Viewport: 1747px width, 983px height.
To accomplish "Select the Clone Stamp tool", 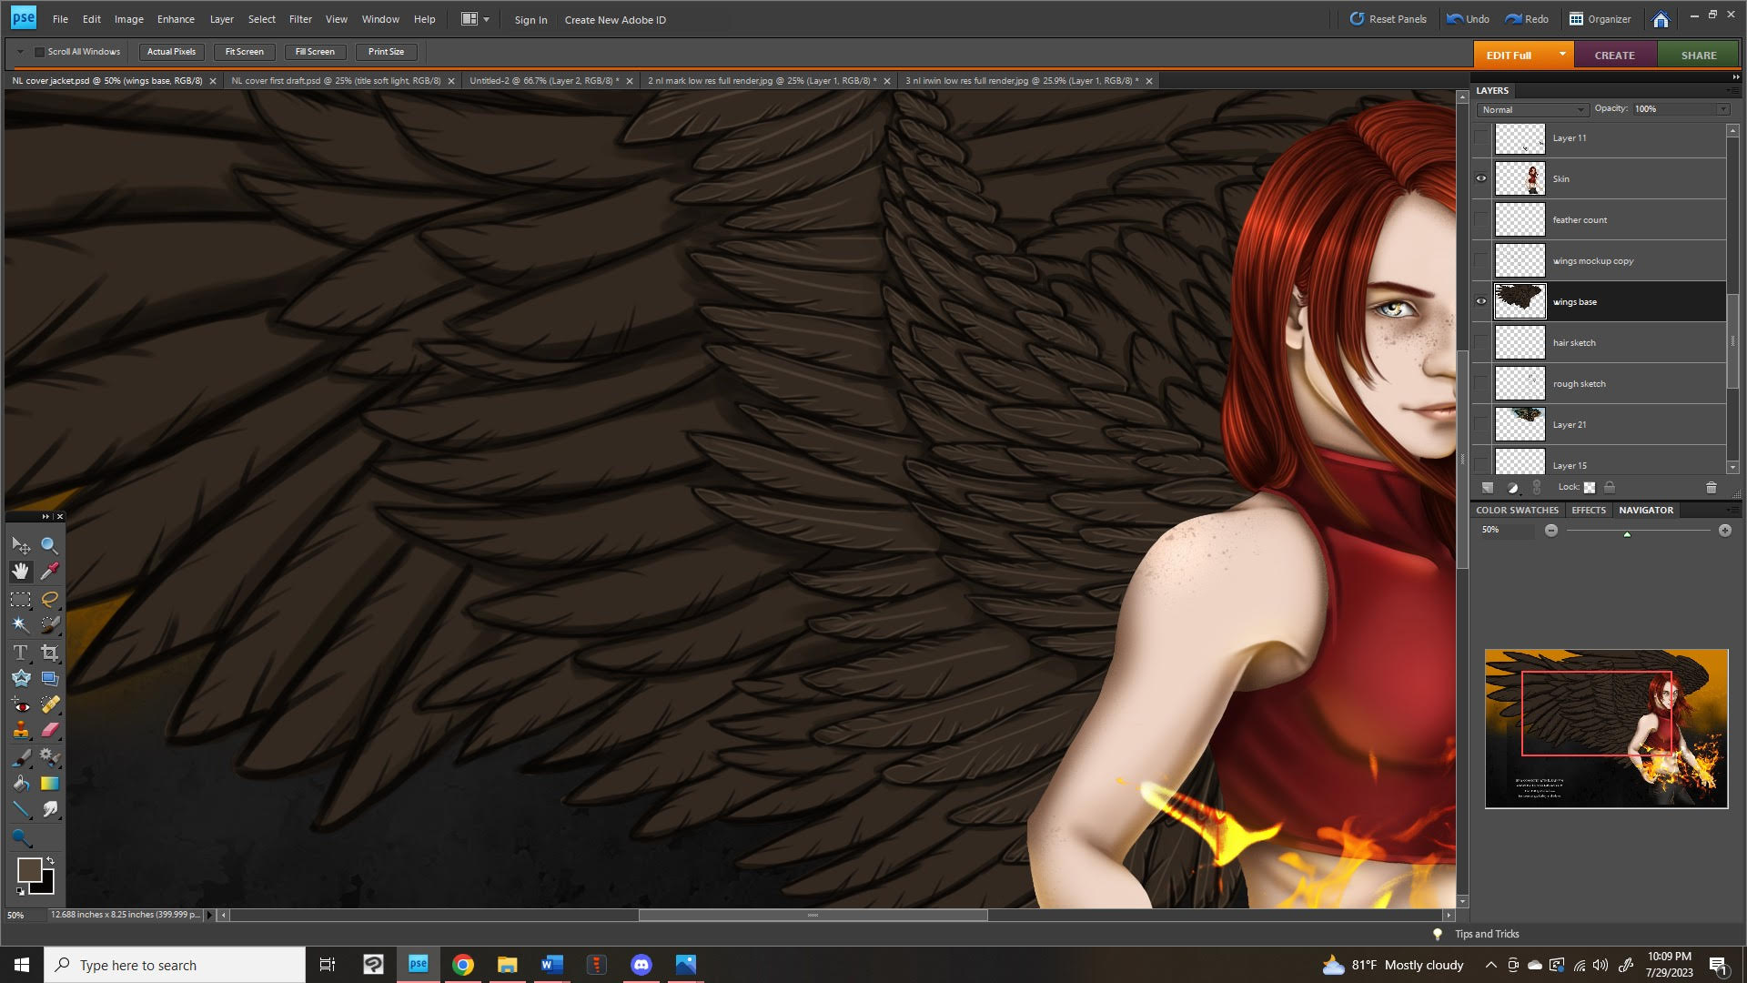I will point(20,730).
